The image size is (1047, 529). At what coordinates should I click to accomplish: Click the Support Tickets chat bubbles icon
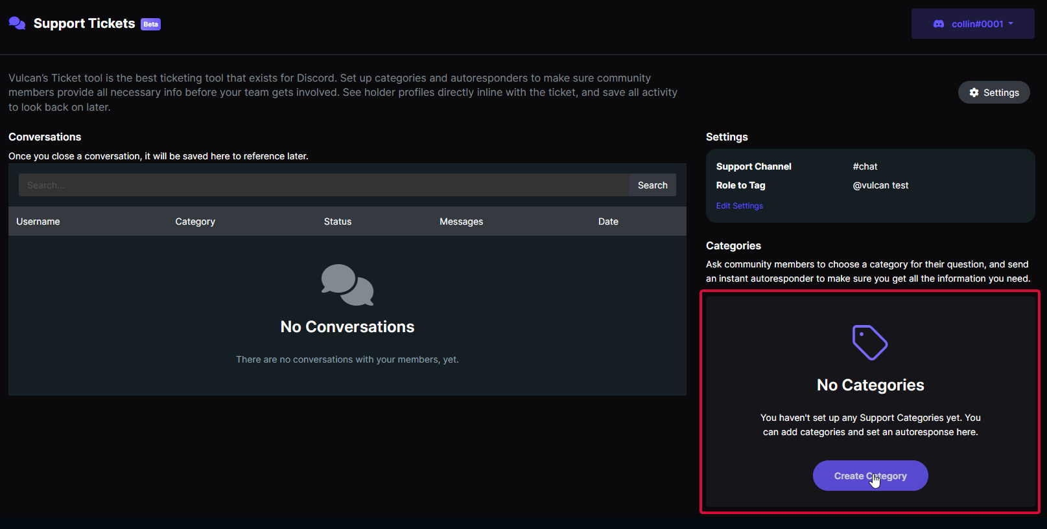17,23
